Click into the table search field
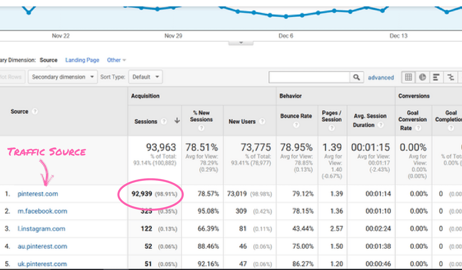The image size is (462, 270). pos(309,77)
